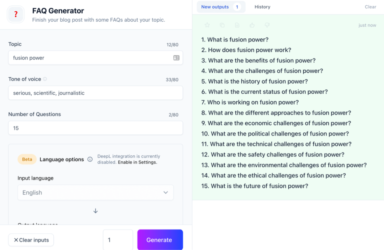This screenshot has height=250, width=384.
Task: Click the FAQ Generator question mark icon
Action: 16,15
